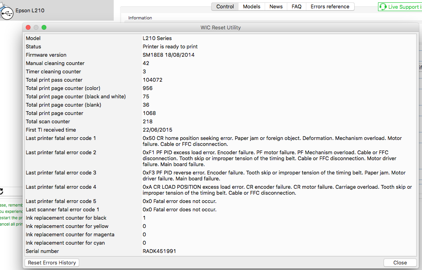This screenshot has width=422, height=270.
Task: Open the Models tab
Action: (252, 6)
